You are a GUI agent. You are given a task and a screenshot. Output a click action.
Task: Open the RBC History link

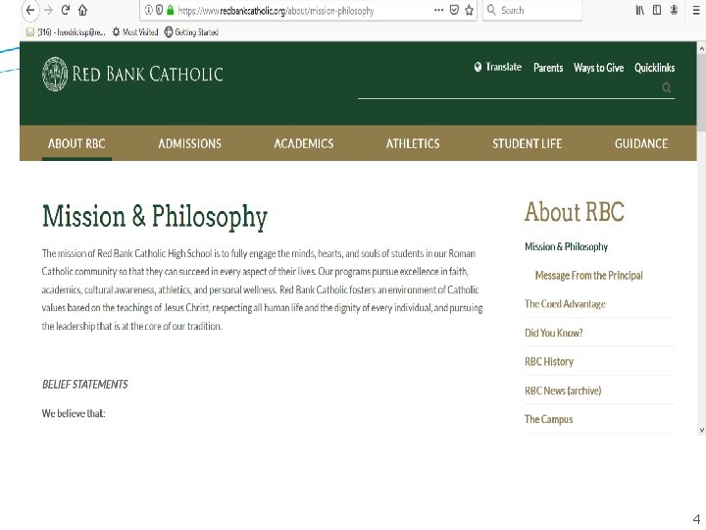(x=549, y=362)
